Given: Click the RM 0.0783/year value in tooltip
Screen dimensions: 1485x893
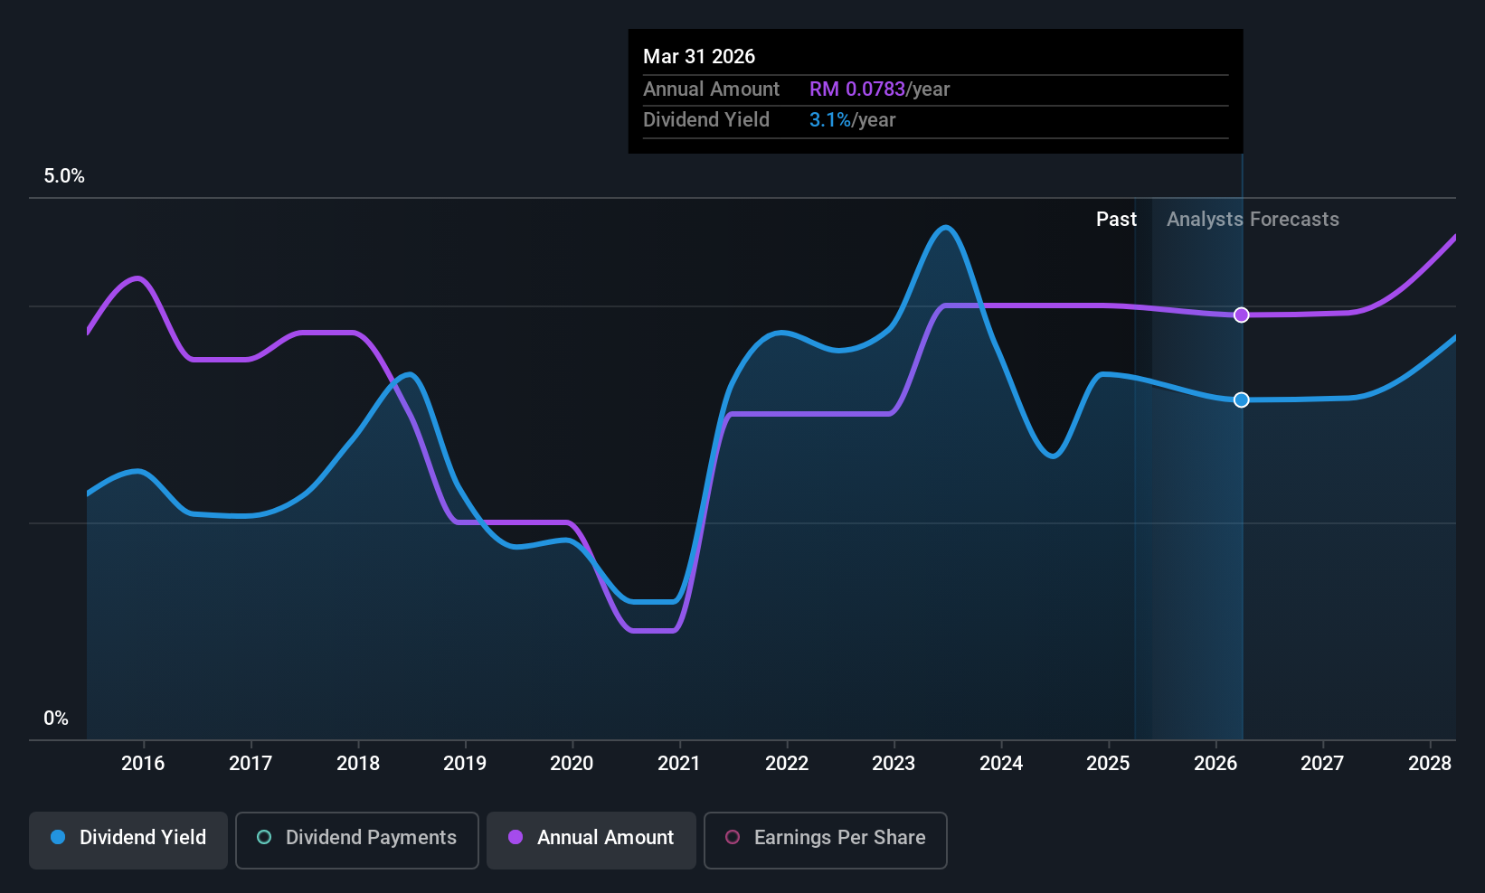Looking at the screenshot, I should tap(879, 89).
